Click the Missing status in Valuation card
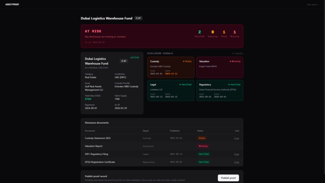 pyautogui.click(x=235, y=61)
